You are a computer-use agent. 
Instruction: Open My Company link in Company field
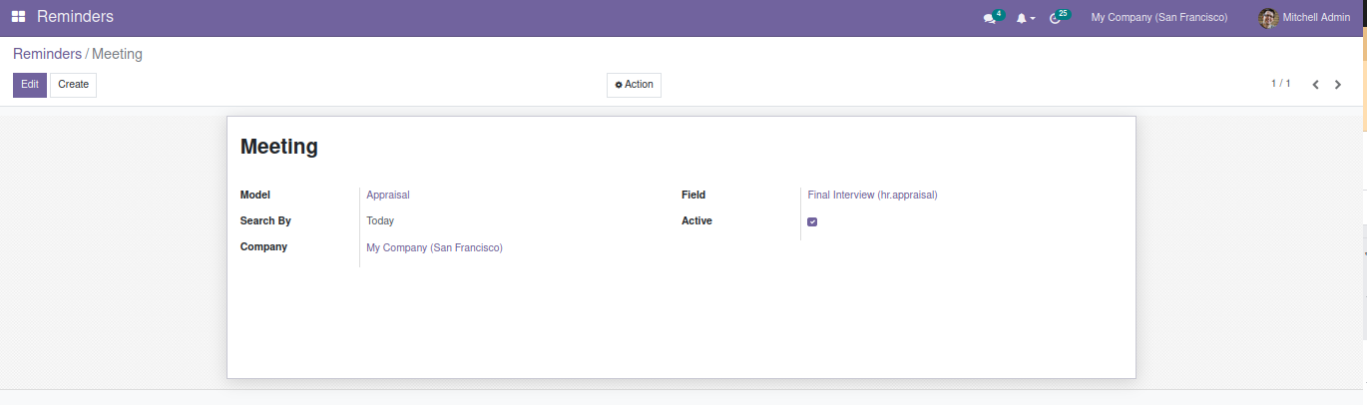tap(434, 247)
